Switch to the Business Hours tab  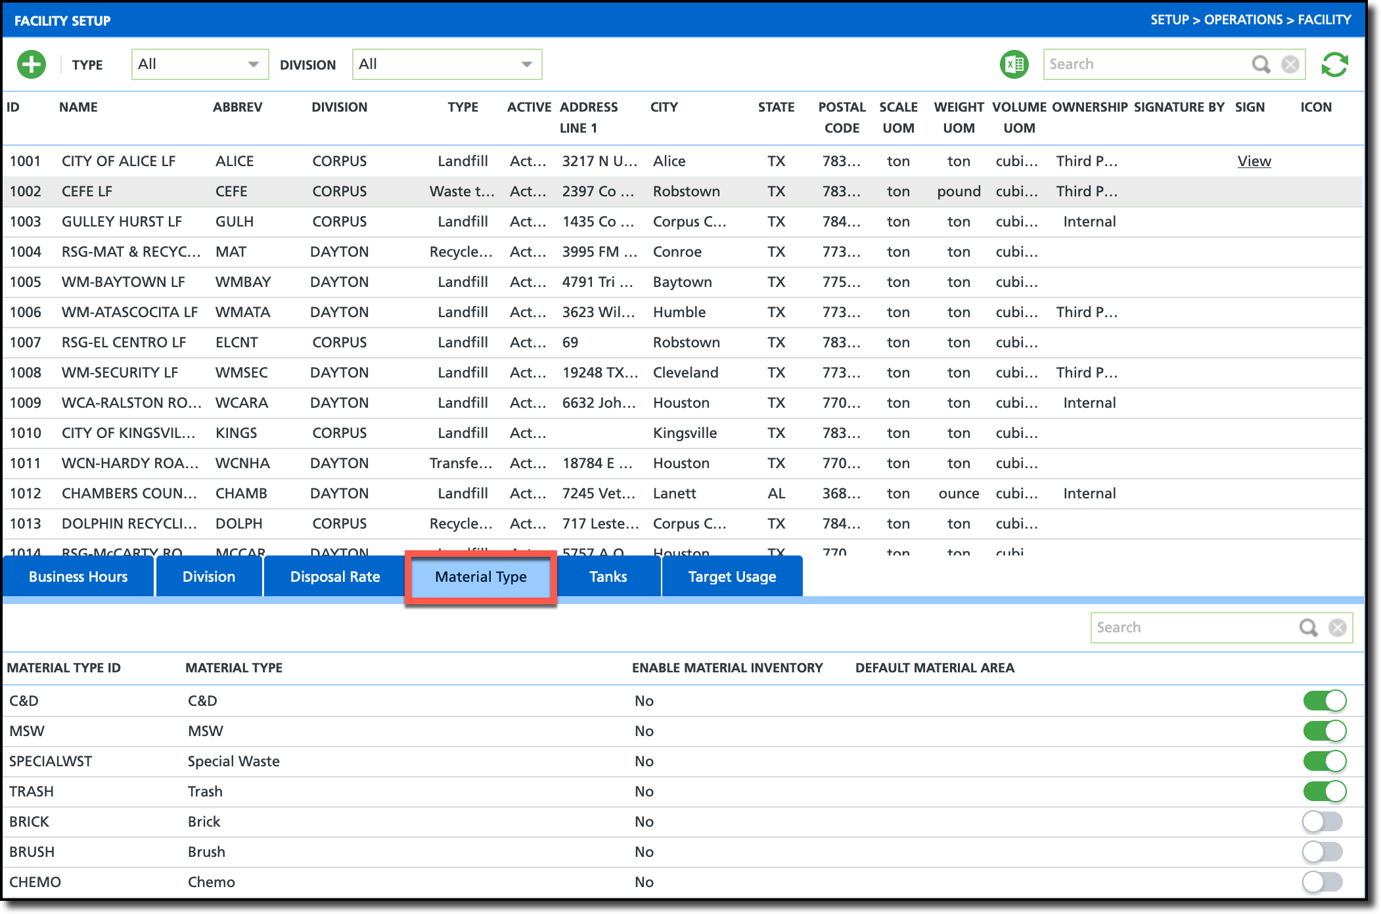[78, 577]
